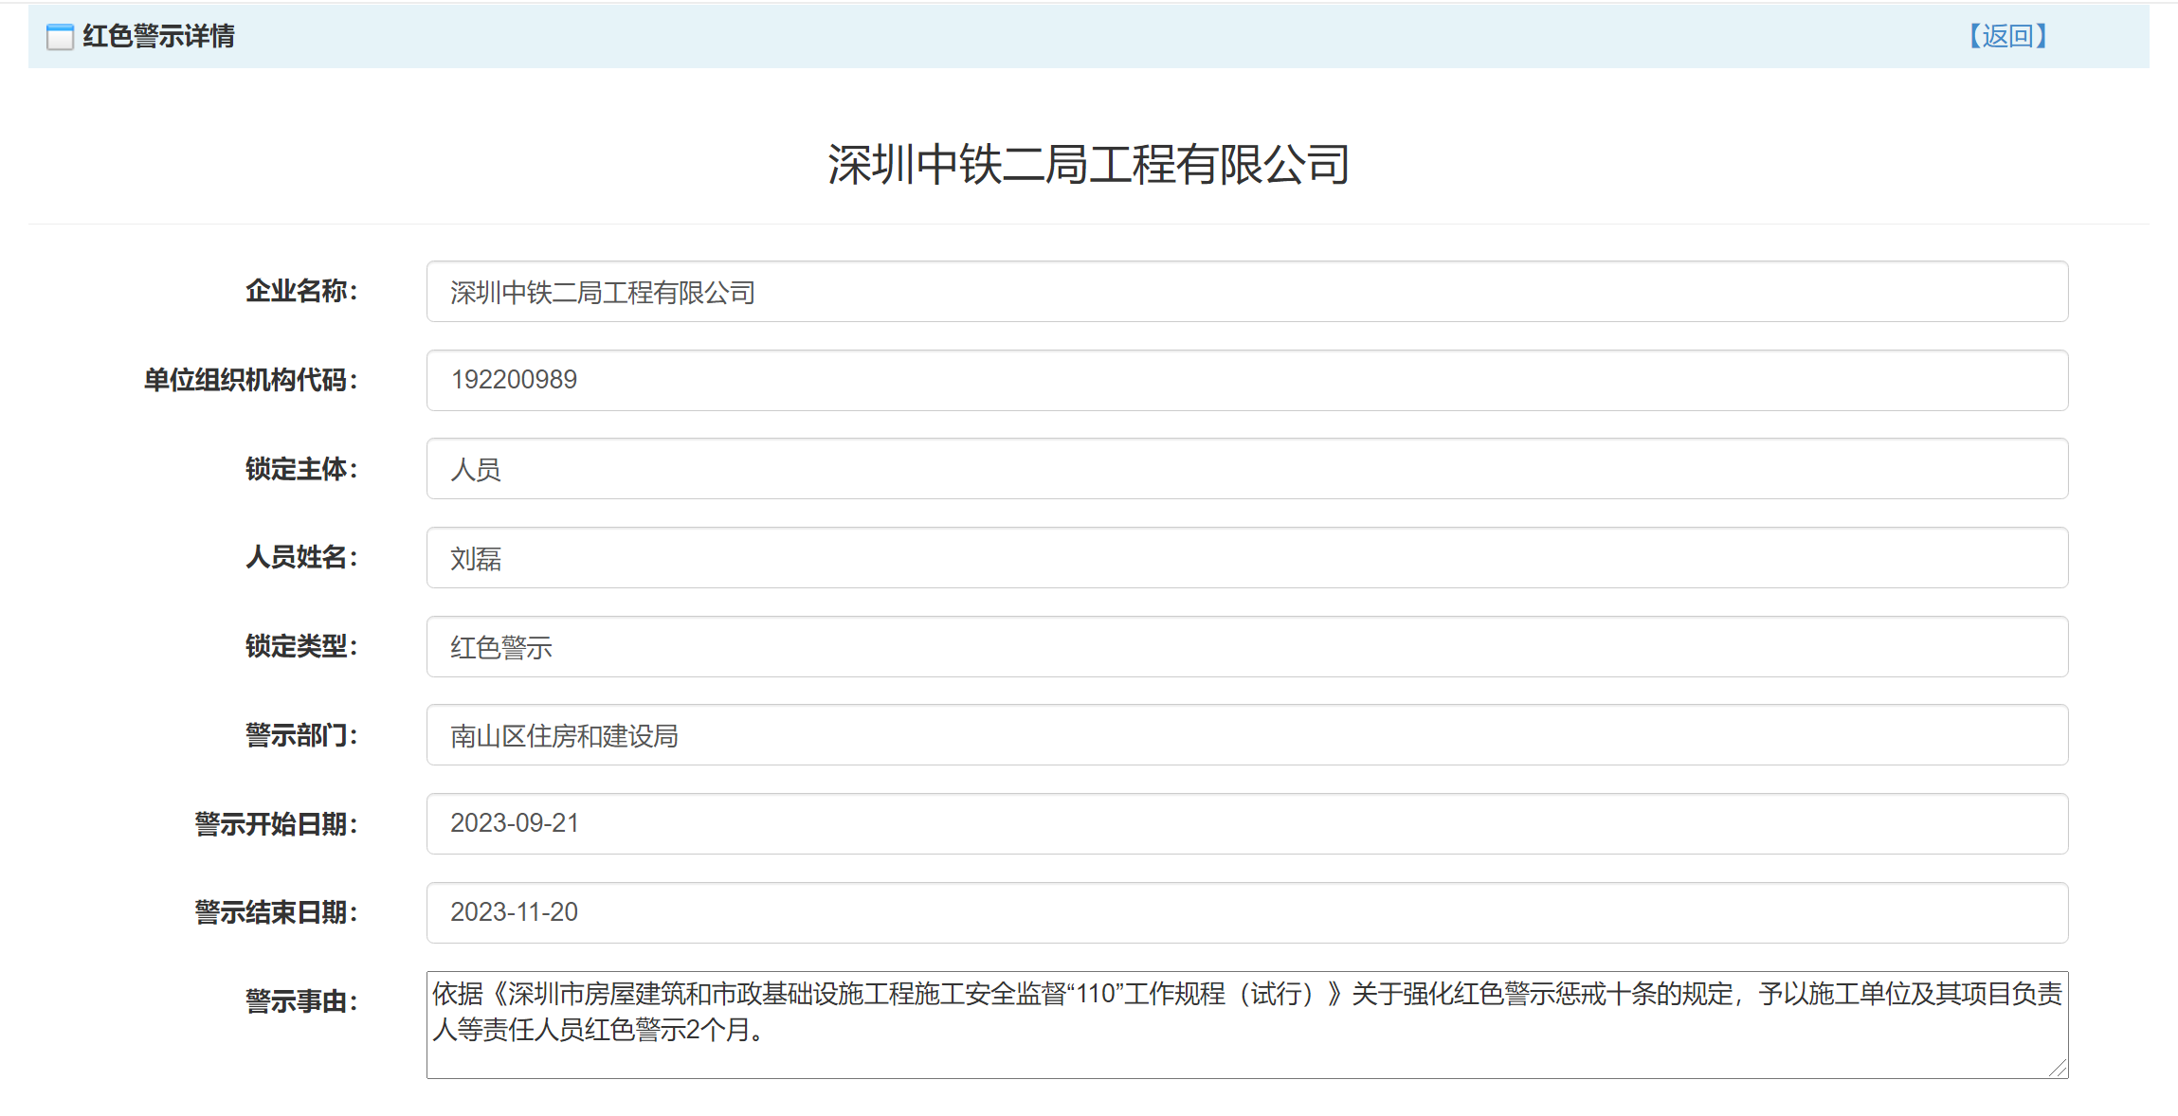Click the 警示部门 label
This screenshot has width=2178, height=1116.
click(x=301, y=735)
